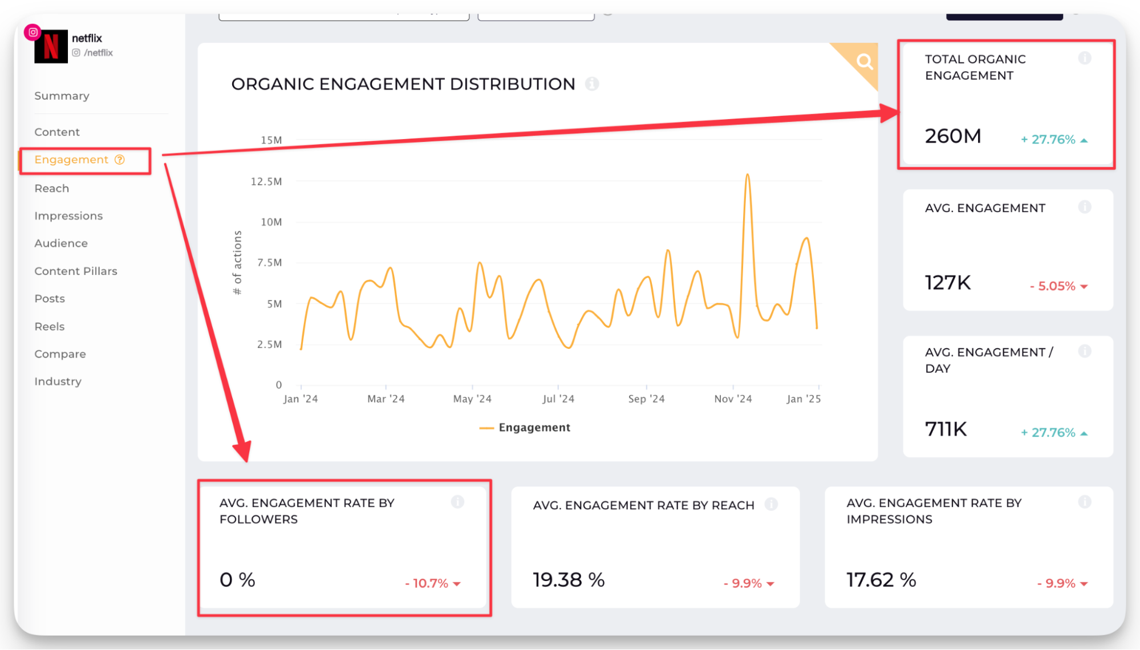
Task: Select the Compare menu item
Action: coord(60,354)
